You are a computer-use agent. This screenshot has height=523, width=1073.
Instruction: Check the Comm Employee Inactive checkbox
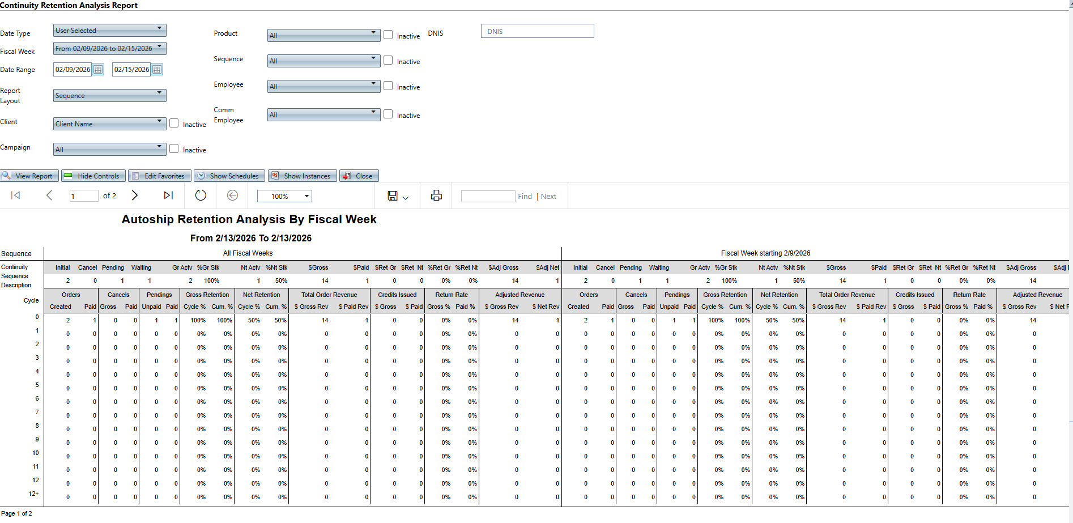388,114
